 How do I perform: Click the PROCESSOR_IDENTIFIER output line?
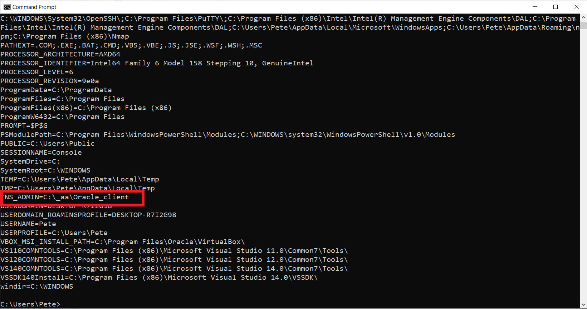point(157,63)
